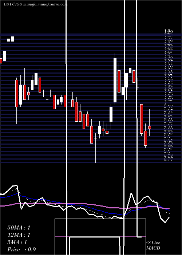Click the 'USA CTSO munafa.munafasutra.com' title text
This screenshot has width=182, height=255.
[35, 4]
